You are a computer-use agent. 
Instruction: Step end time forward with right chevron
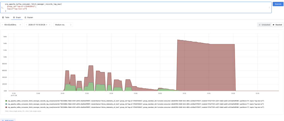50,25
